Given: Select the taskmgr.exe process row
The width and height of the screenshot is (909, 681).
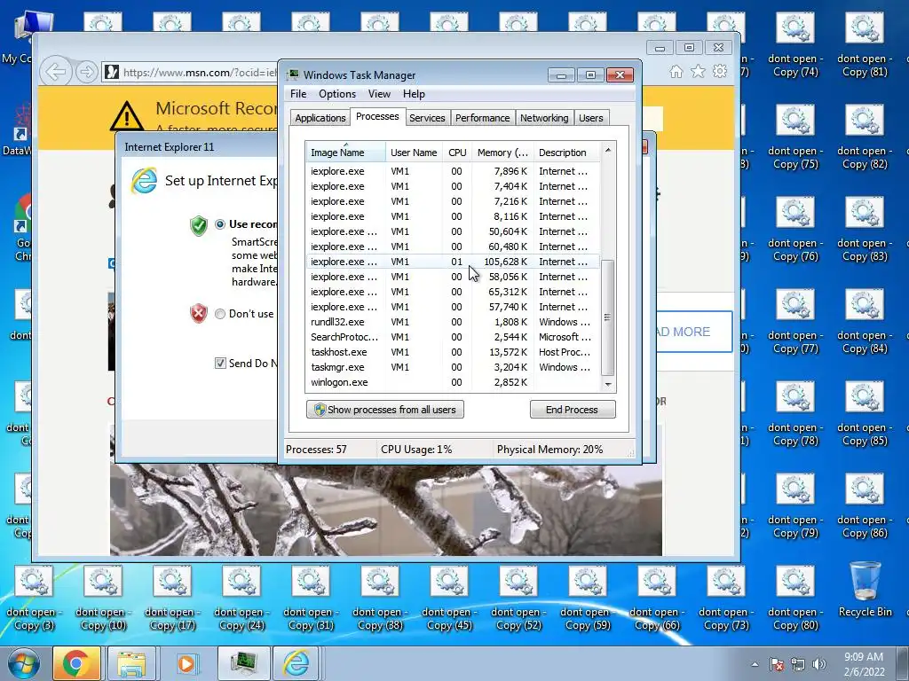Looking at the screenshot, I should (453, 367).
